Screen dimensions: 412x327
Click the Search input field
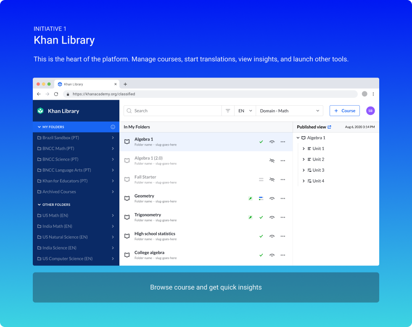point(173,111)
